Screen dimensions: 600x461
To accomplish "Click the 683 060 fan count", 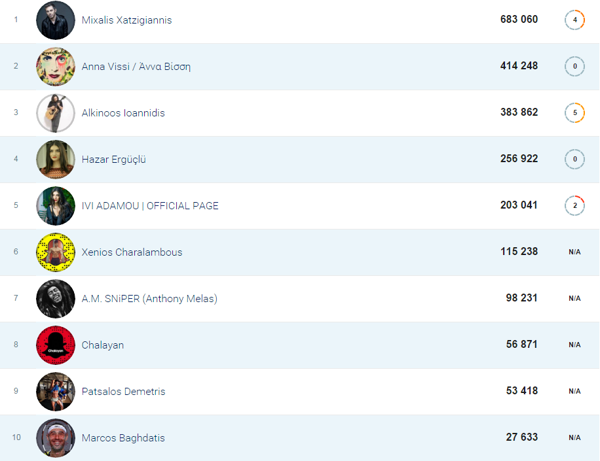I will 519,19.
